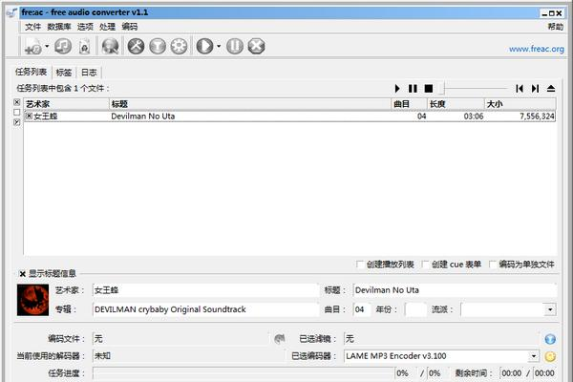573x382 pixels.
Task: Expand the 流派 genre dropdown
Action: coord(550,309)
